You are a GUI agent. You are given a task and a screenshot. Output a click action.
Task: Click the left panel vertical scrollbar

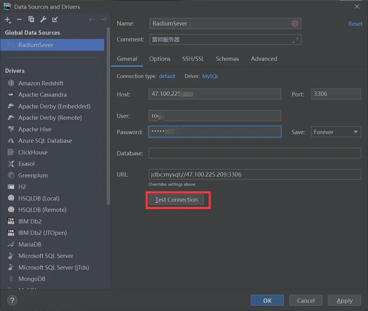pyautogui.click(x=108, y=117)
